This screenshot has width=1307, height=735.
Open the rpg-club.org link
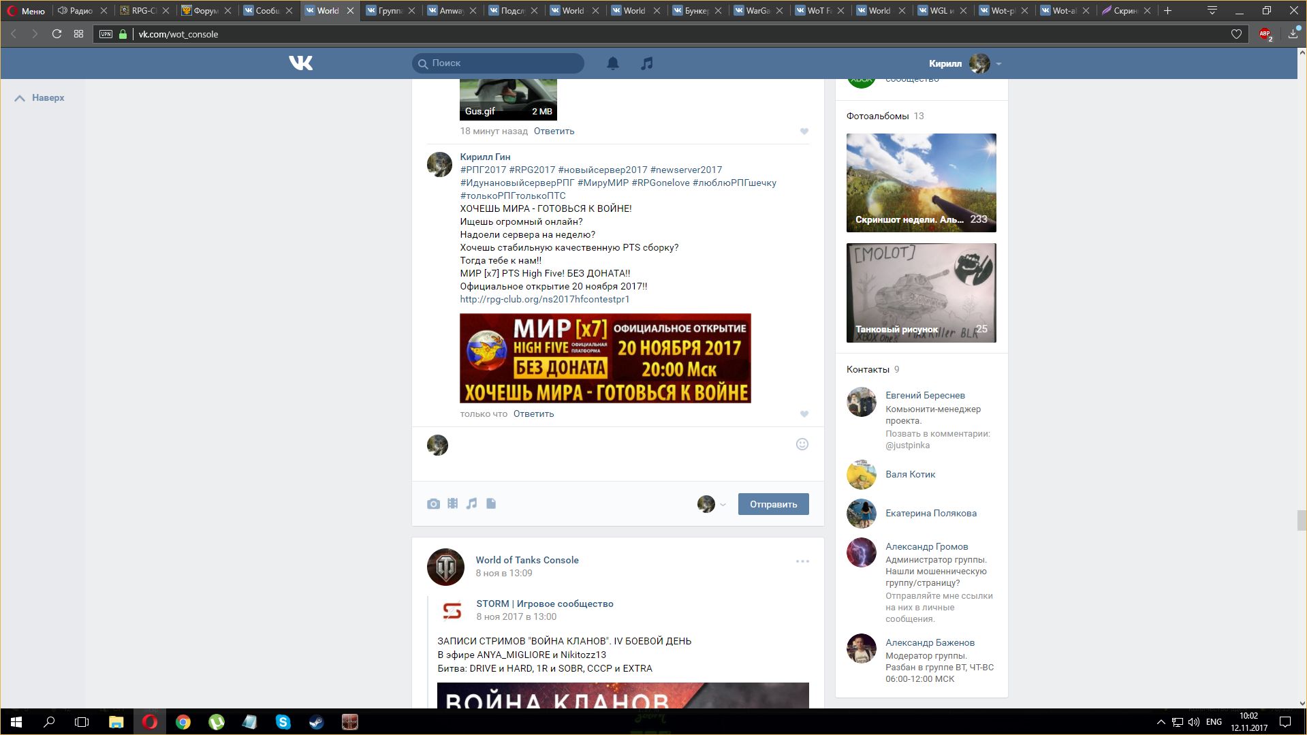pyautogui.click(x=544, y=299)
